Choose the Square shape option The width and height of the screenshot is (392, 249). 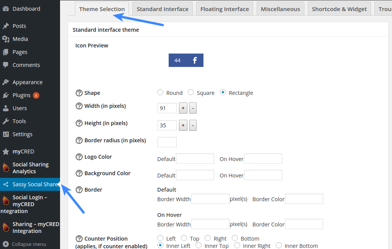tap(191, 92)
